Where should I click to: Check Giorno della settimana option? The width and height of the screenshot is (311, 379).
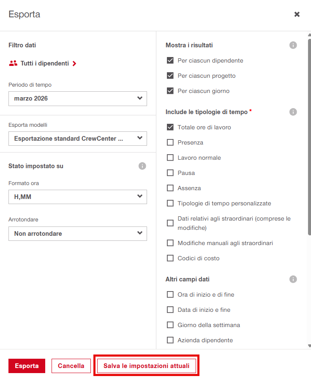[170, 325]
